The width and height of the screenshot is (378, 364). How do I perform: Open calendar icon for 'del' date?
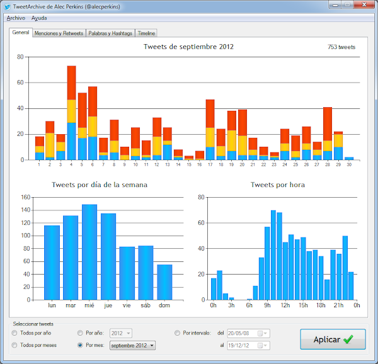click(260, 333)
